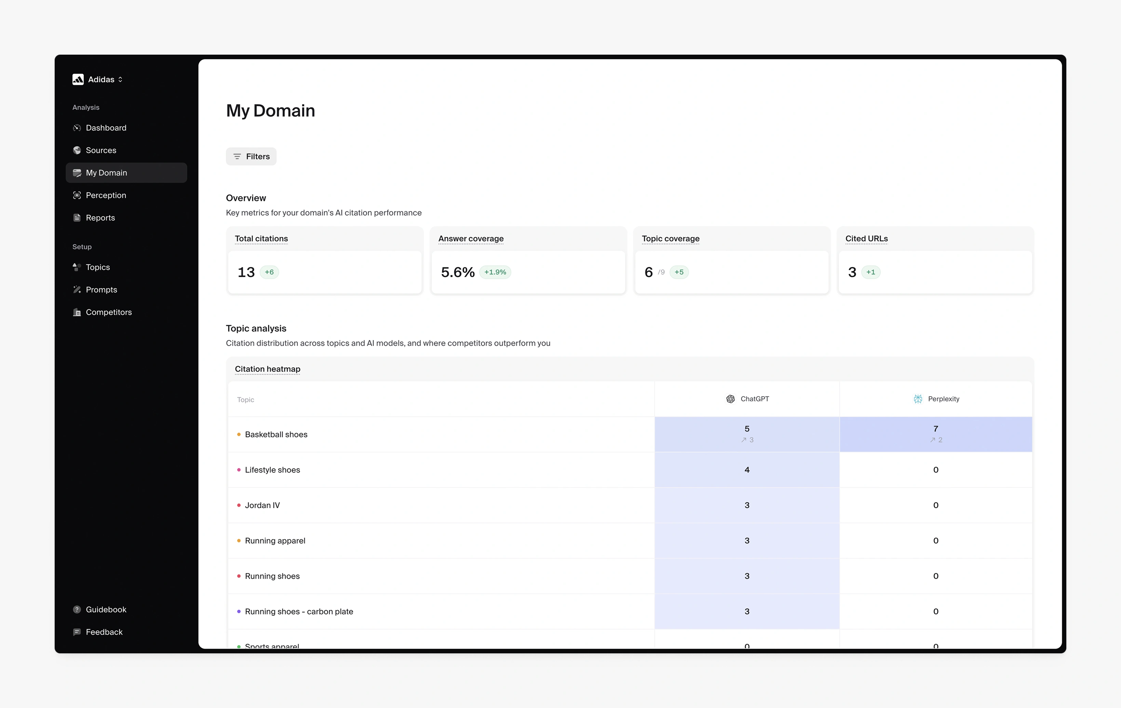
Task: Open the Filters button
Action: point(252,156)
